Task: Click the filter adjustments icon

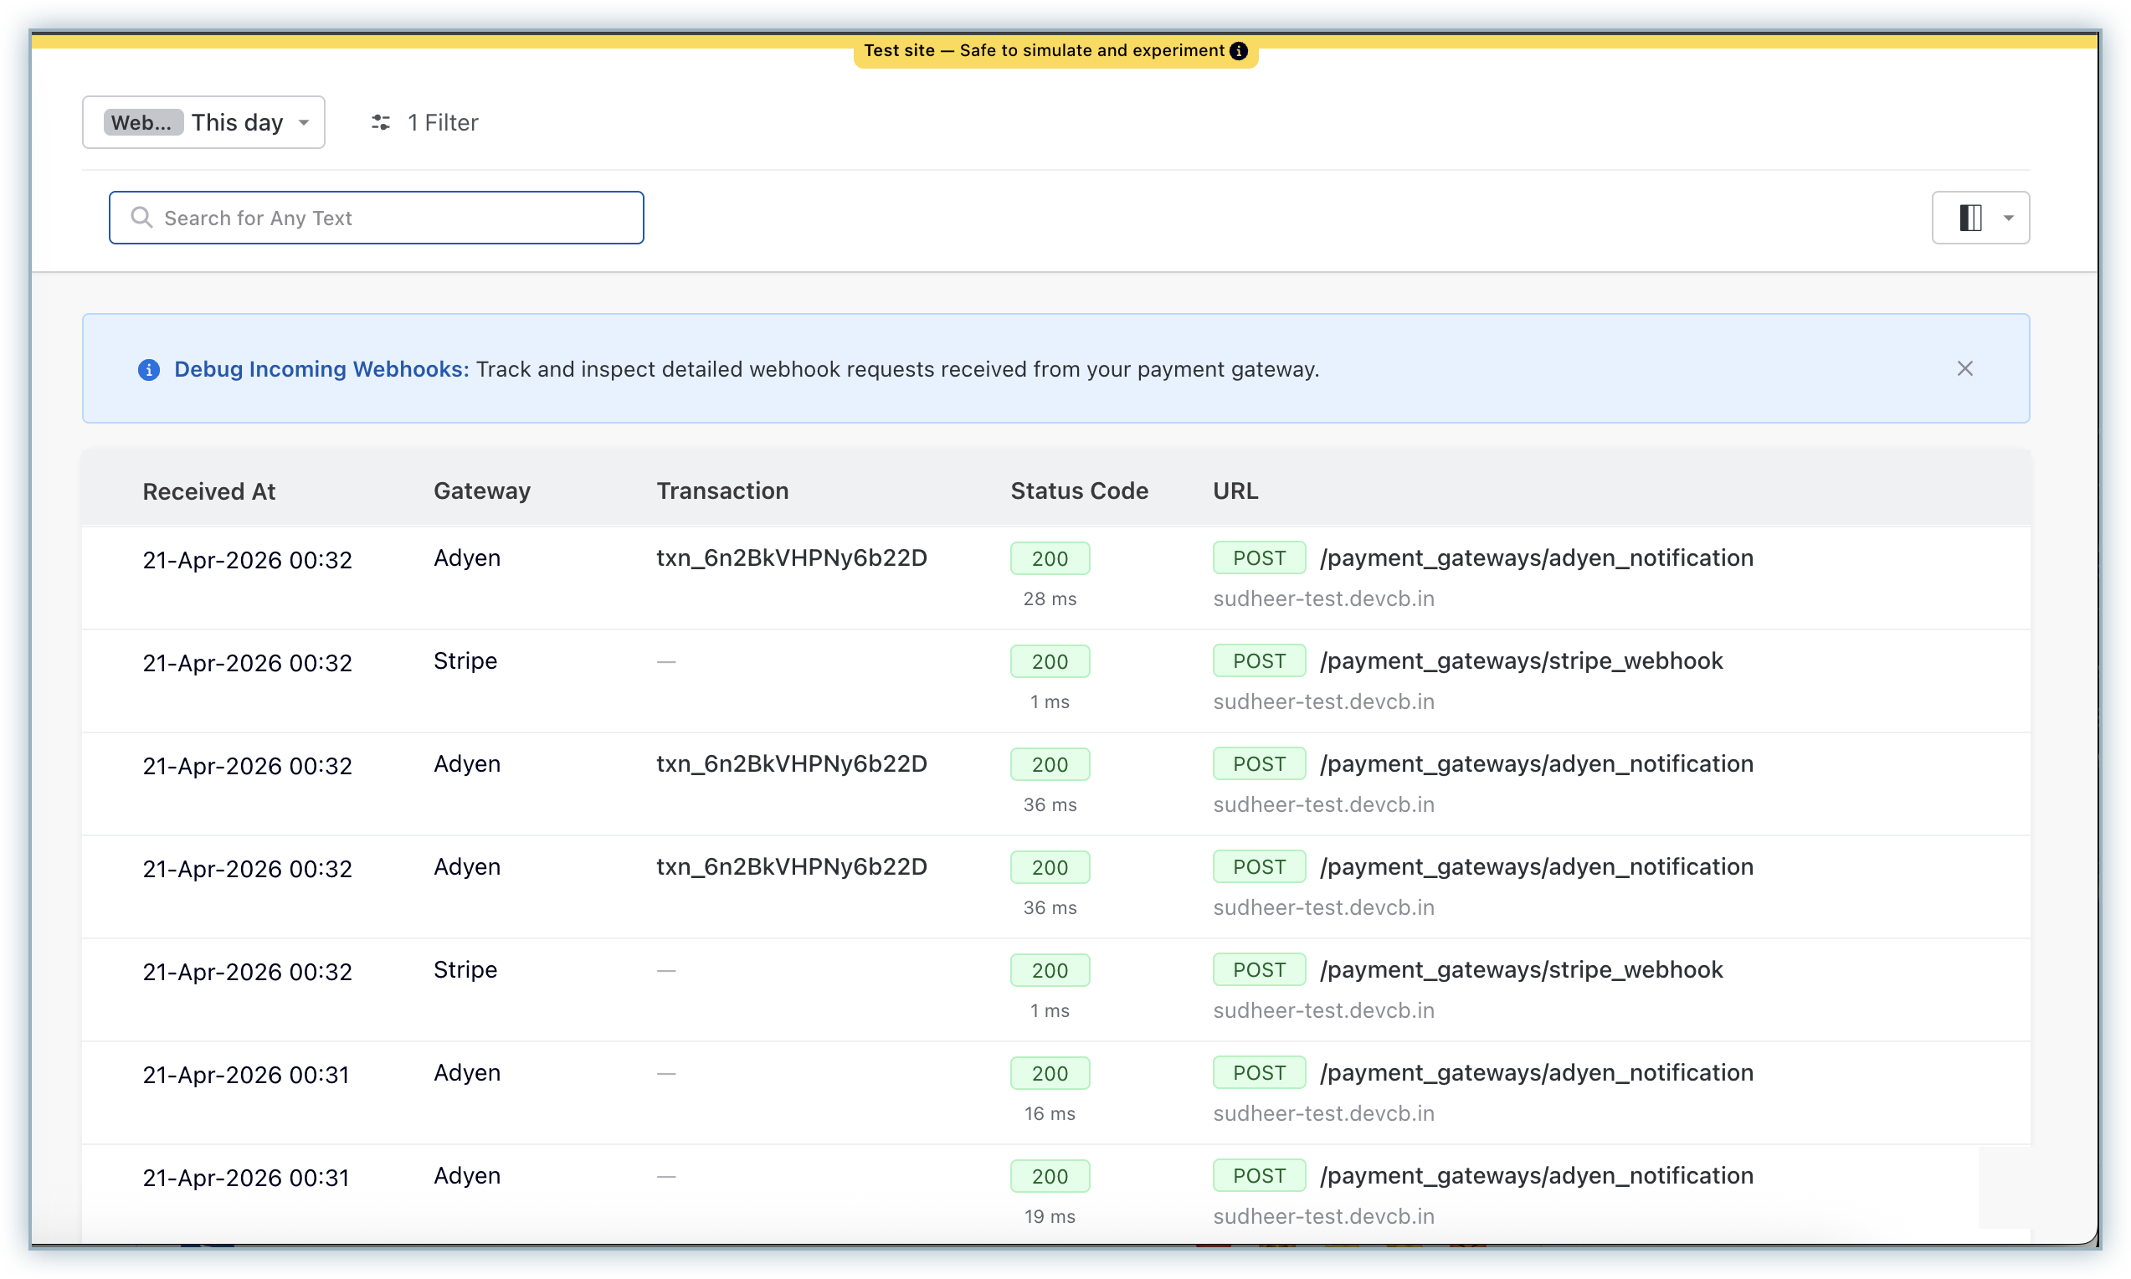Action: point(380,122)
